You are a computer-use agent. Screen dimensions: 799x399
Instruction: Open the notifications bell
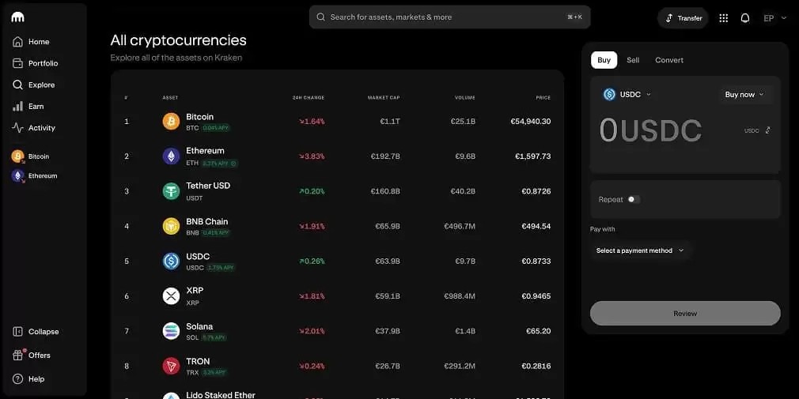[745, 18]
